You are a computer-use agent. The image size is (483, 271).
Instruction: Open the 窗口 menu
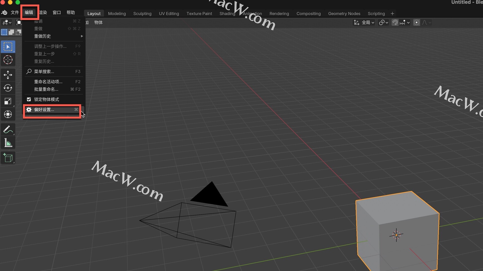57,13
